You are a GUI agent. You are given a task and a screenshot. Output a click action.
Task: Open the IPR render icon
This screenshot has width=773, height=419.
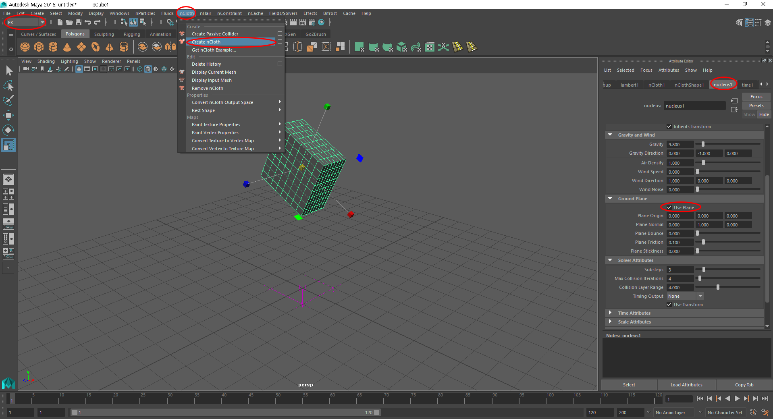pos(303,23)
